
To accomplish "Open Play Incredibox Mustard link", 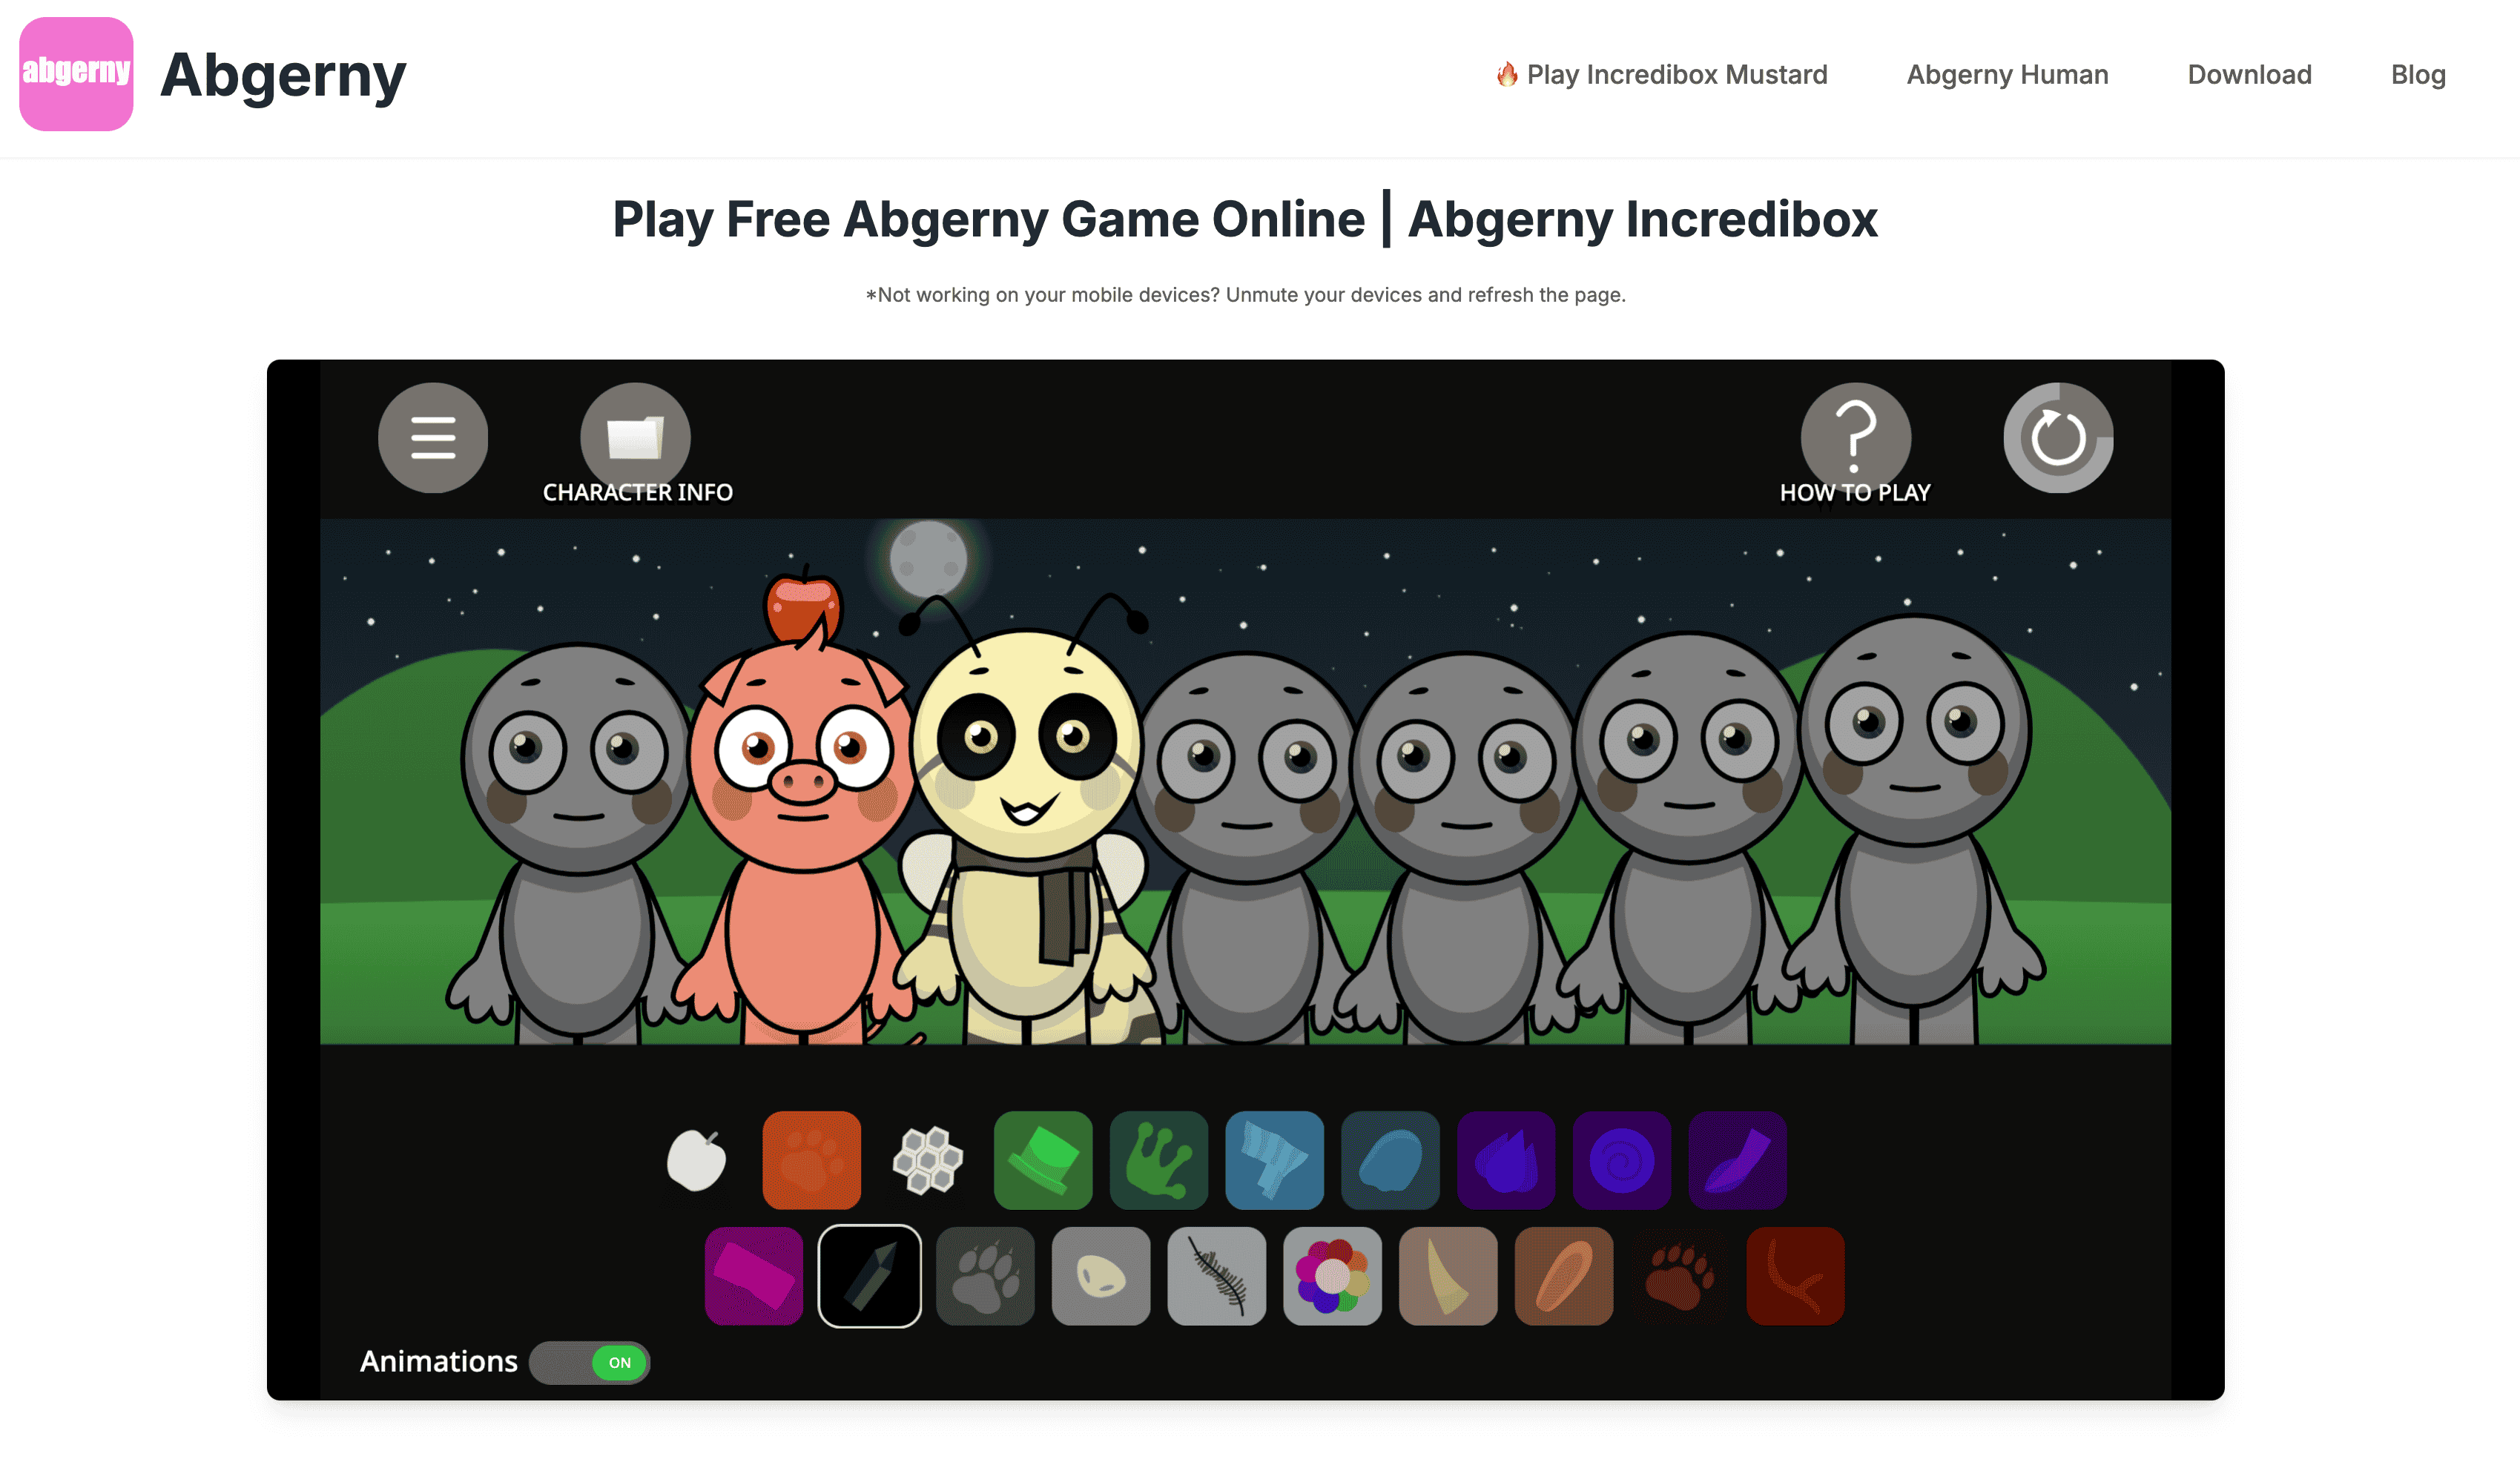I will (1662, 75).
